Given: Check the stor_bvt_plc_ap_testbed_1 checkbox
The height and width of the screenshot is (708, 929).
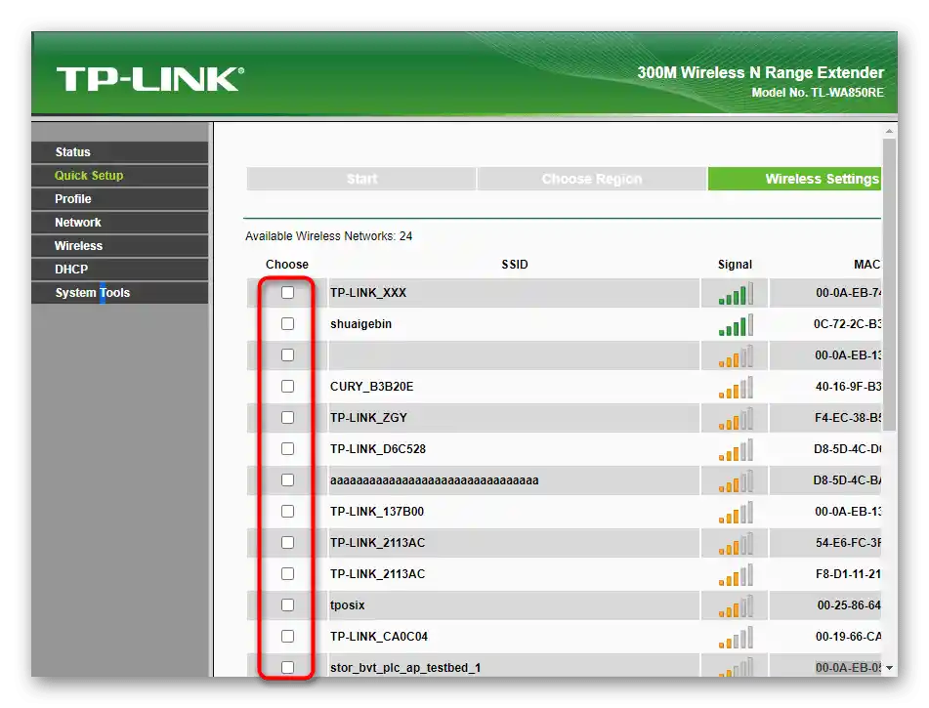Looking at the screenshot, I should 287,667.
